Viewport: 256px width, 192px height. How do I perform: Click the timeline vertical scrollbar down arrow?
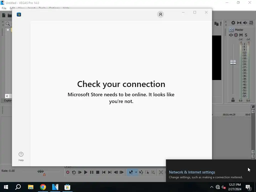click(253, 152)
